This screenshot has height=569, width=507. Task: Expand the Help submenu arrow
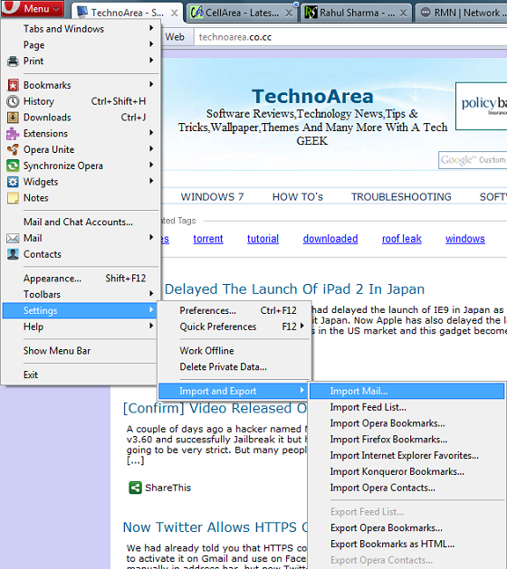151,326
